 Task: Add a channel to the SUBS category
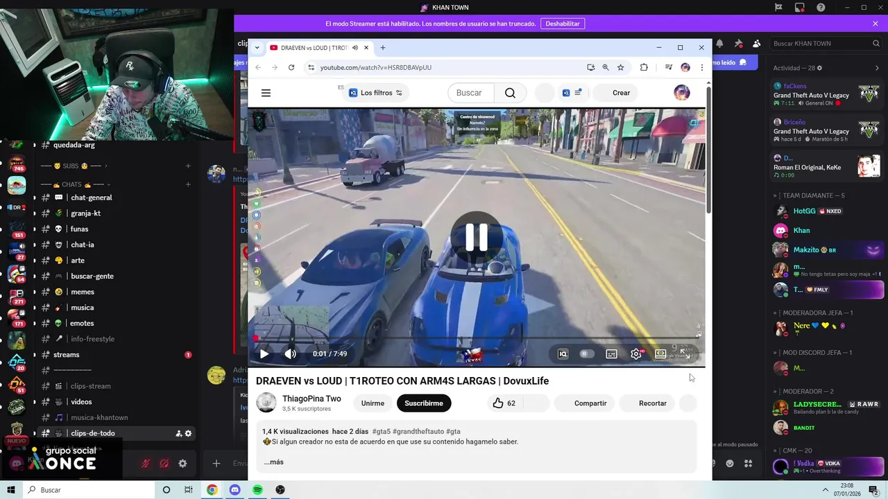pyautogui.click(x=188, y=166)
